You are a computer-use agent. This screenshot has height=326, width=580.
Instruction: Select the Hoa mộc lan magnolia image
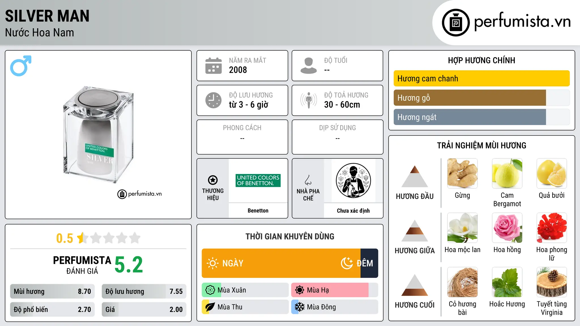point(462,228)
